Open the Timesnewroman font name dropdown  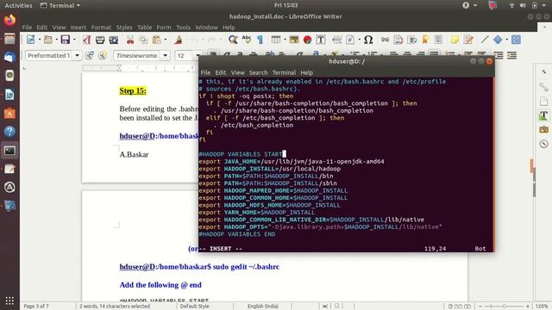pyautogui.click(x=165, y=55)
